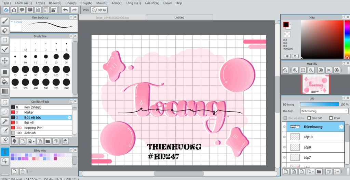The width and height of the screenshot is (350, 180).
Task: Click the Undo arrow
Action: pos(65,10)
